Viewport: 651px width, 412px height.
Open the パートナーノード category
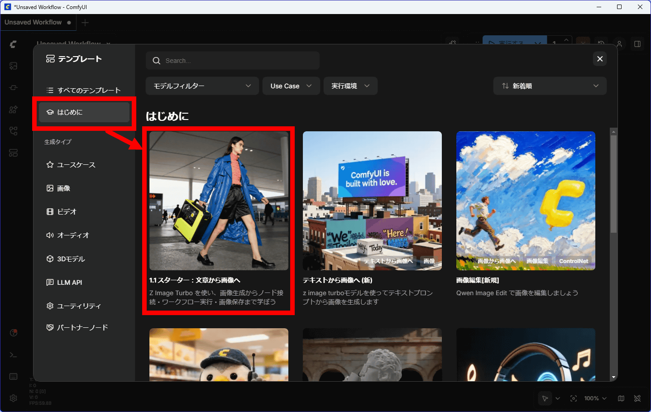coord(82,327)
